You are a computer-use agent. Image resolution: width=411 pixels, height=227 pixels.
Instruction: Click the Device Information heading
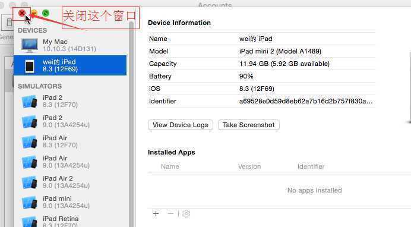179,23
